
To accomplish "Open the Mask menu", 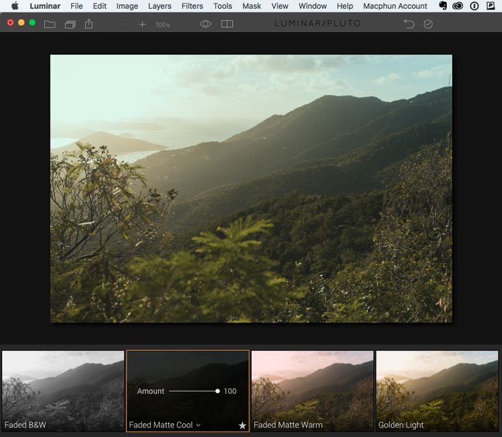I will (252, 5).
